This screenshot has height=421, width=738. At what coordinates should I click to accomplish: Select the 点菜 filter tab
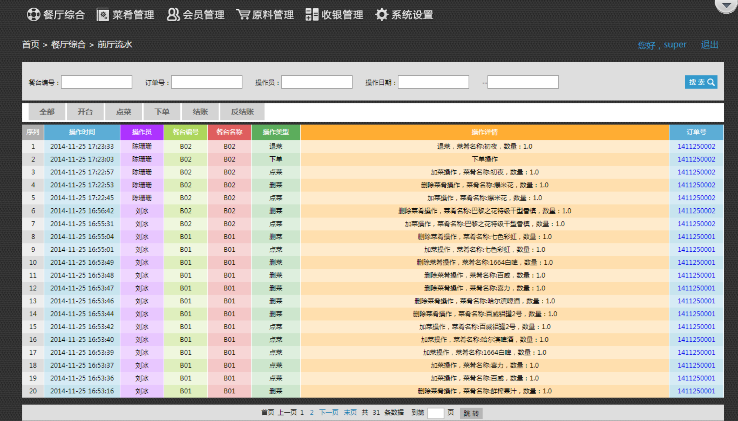point(124,112)
